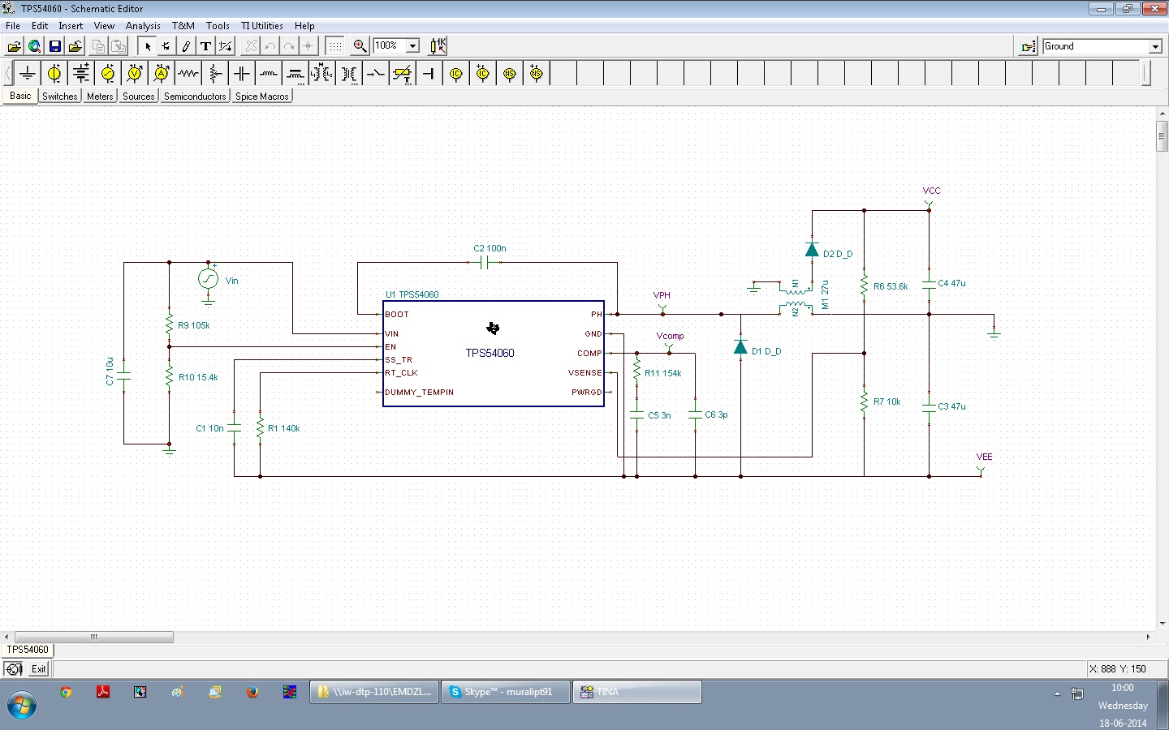This screenshot has width=1169, height=730.
Task: Open the Edit menu
Action: click(x=40, y=26)
